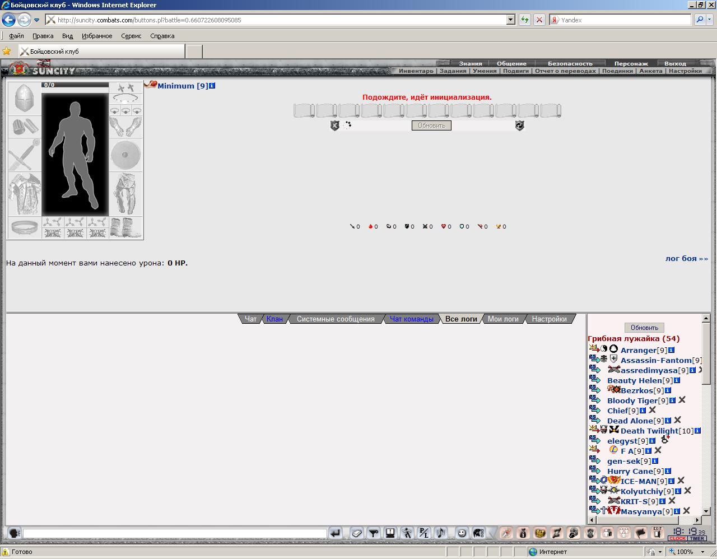Screen dimensions: 717x559
Task: Toggle the CLOCK mode
Action: [677, 539]
